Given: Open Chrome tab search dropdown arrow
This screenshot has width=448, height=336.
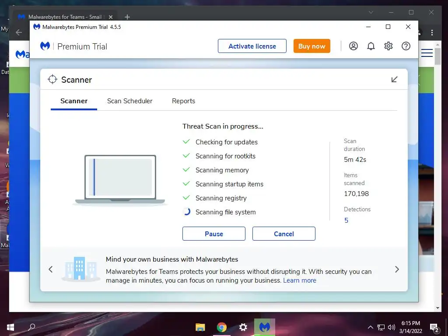Looking at the screenshot, I should (x=371, y=12).
